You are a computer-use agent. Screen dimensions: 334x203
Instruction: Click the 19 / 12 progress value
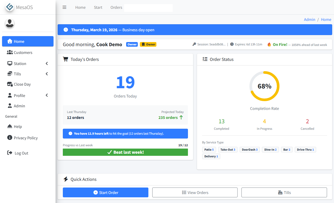(x=183, y=145)
